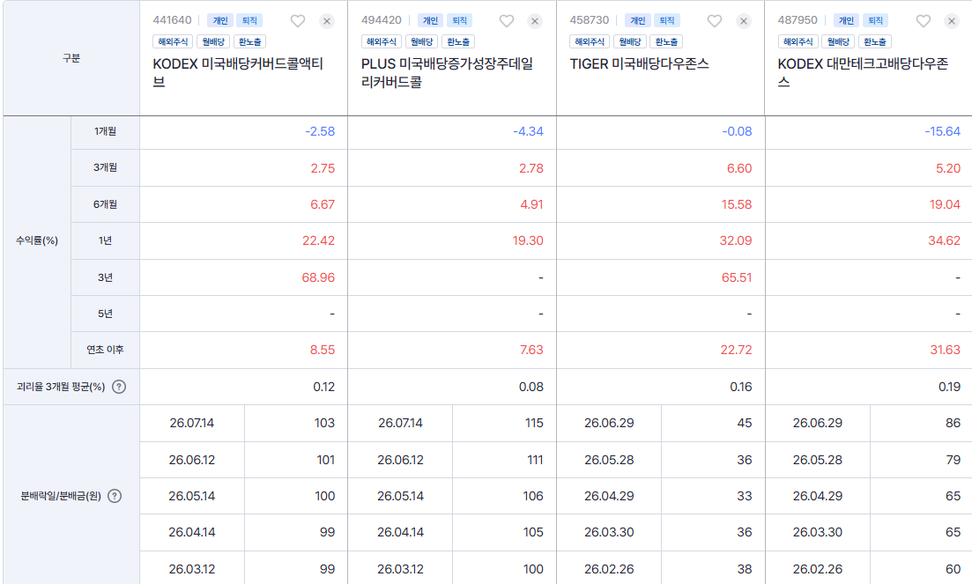This screenshot has height=584, width=972.
Task: Click 퇴직 tag for code 487950
Action: tap(875, 20)
